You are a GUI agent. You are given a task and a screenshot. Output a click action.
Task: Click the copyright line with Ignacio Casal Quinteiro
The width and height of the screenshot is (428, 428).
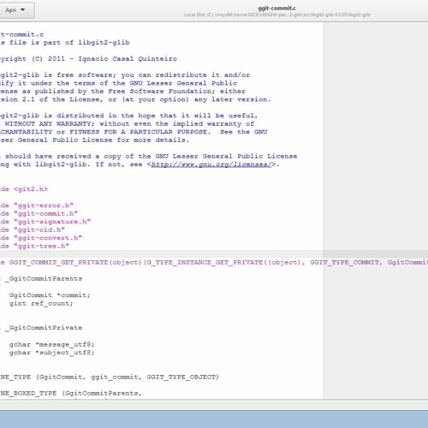point(88,59)
